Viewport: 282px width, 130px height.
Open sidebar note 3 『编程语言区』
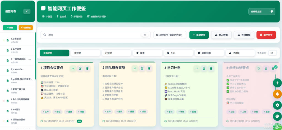tap(18, 61)
